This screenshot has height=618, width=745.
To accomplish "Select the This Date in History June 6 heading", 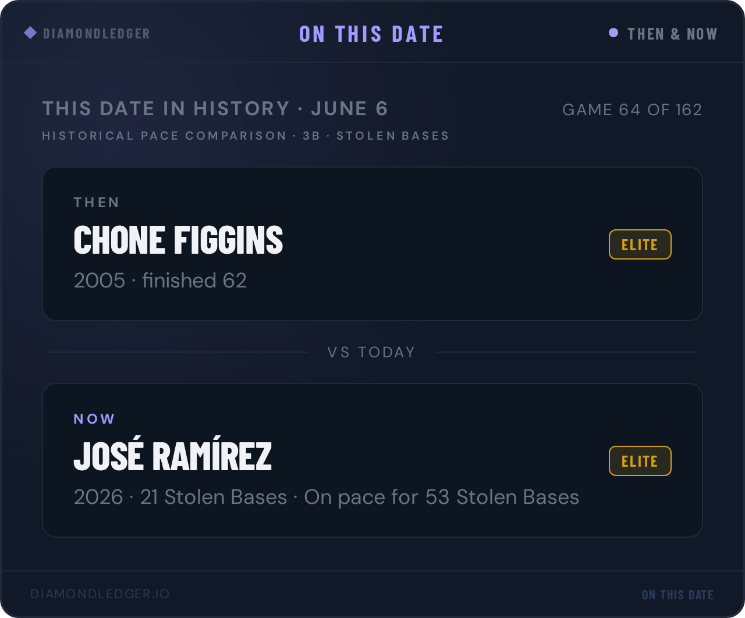I will coord(215,108).
